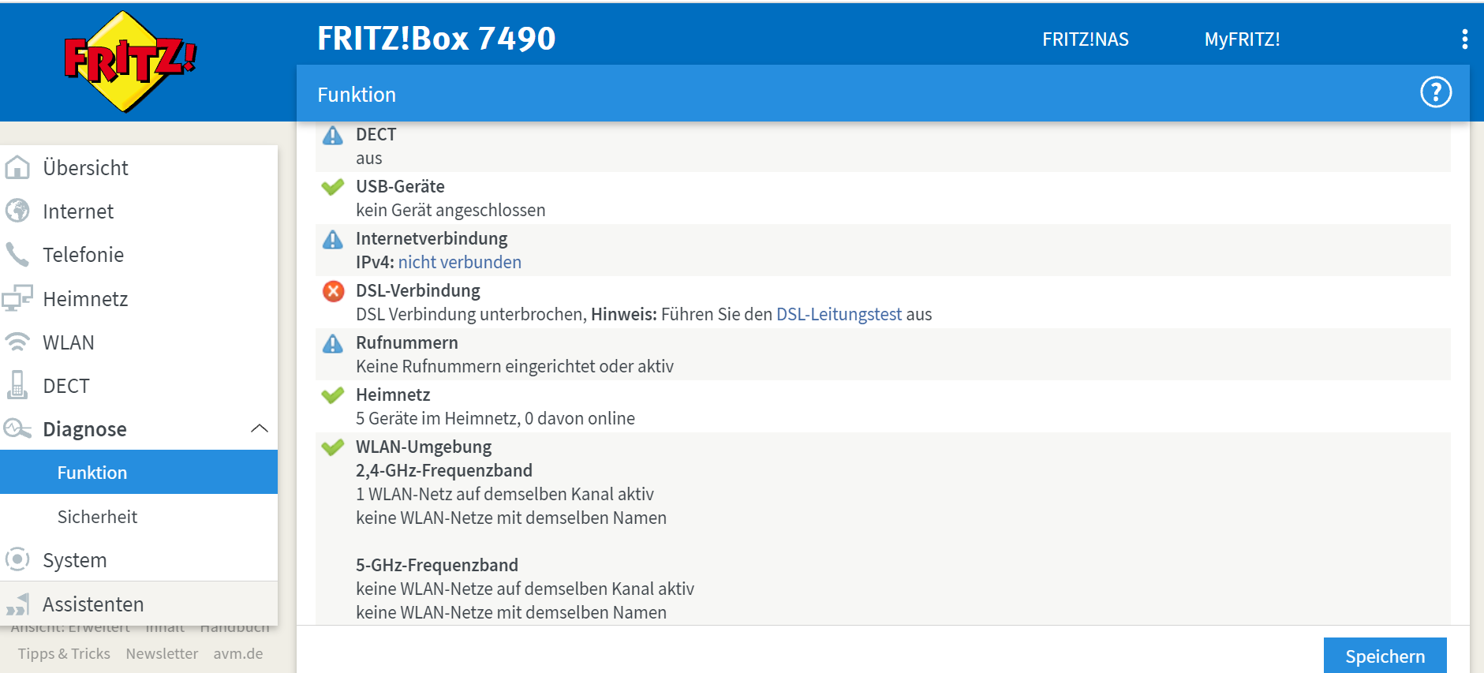Click the FRITZ! logo
The height and width of the screenshot is (673, 1484).
(x=130, y=62)
